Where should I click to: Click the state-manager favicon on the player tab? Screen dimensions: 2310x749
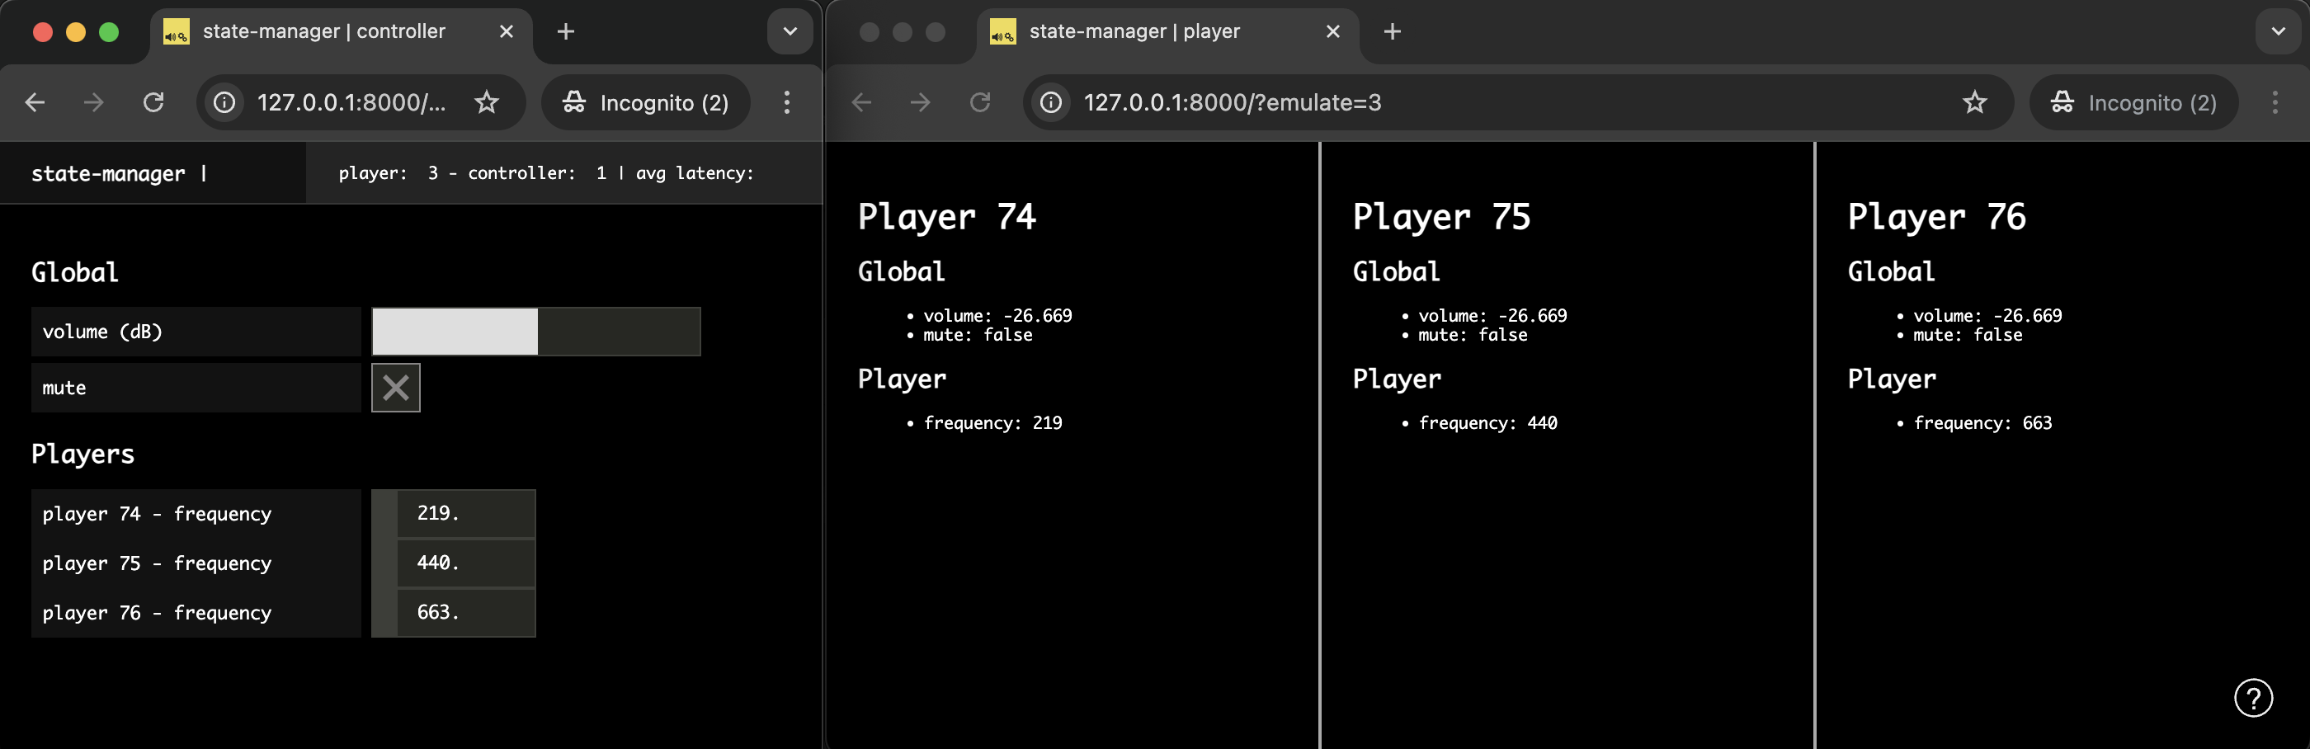coord(1002,31)
